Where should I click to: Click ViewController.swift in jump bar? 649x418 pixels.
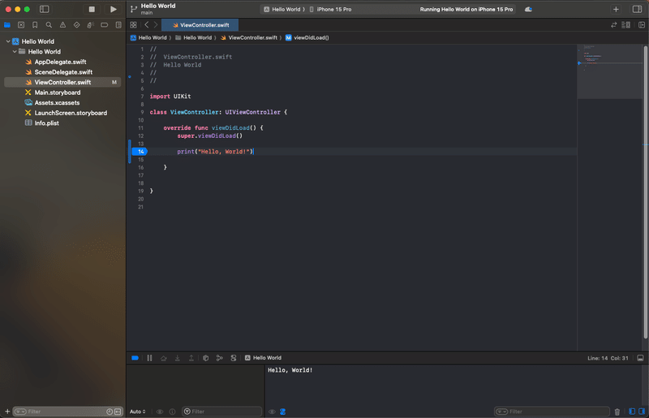249,37
